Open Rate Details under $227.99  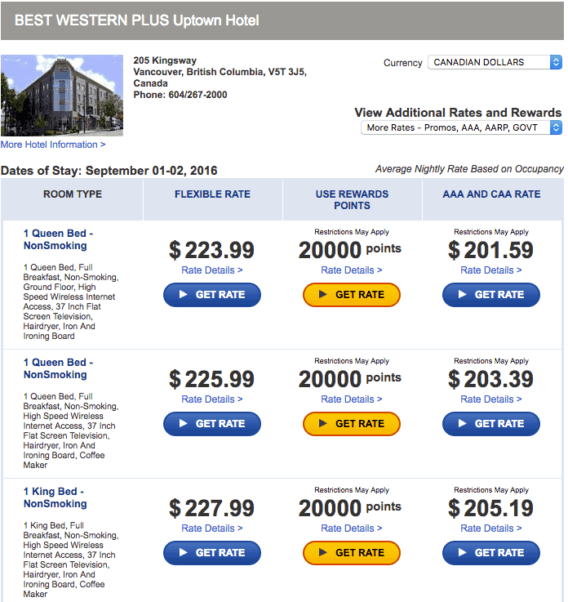[212, 528]
